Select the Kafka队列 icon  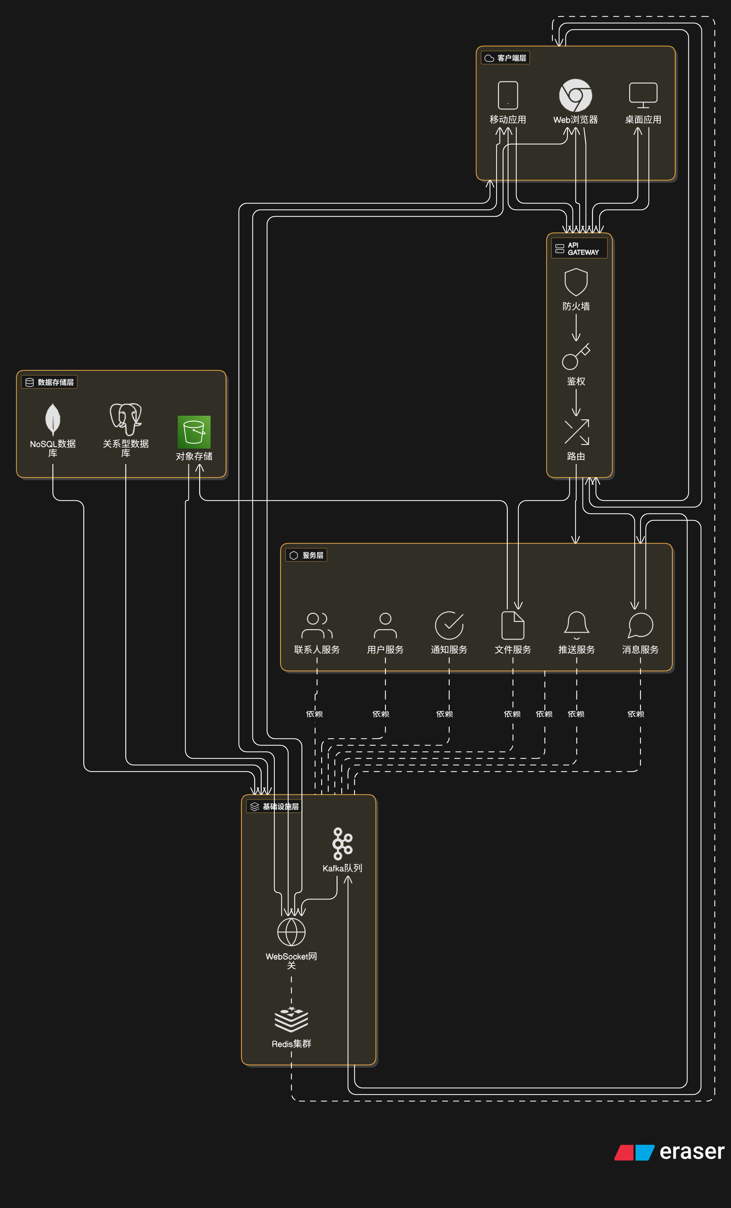coord(342,844)
